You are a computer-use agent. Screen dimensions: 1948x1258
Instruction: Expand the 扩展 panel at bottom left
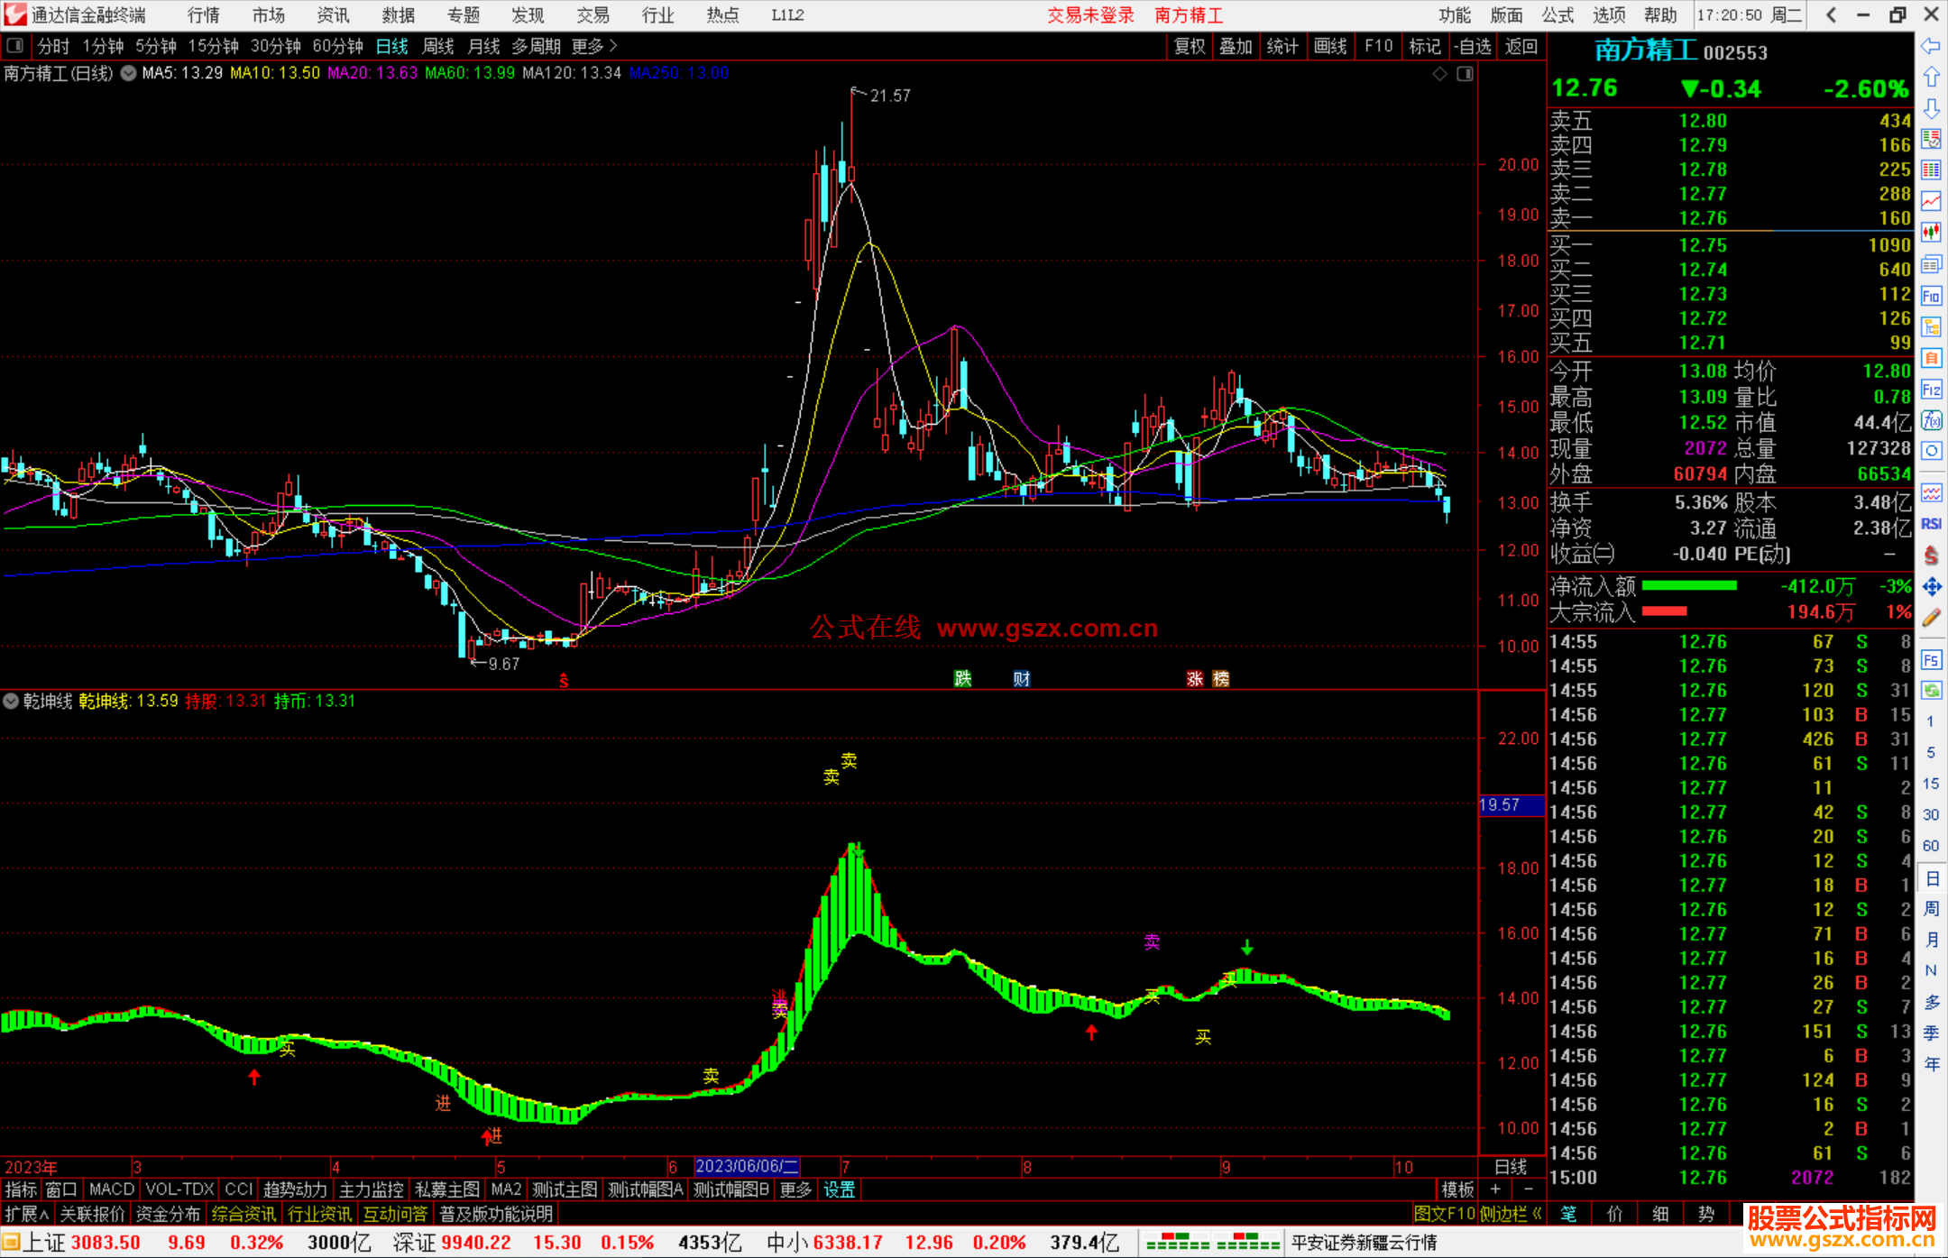(26, 1214)
